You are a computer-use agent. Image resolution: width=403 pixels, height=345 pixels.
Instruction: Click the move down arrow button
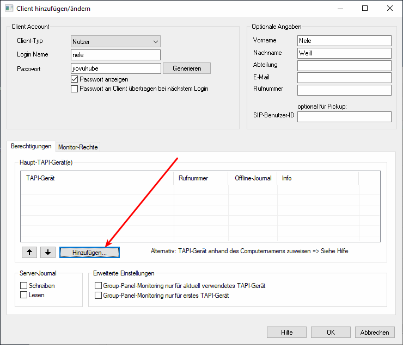pos(48,252)
